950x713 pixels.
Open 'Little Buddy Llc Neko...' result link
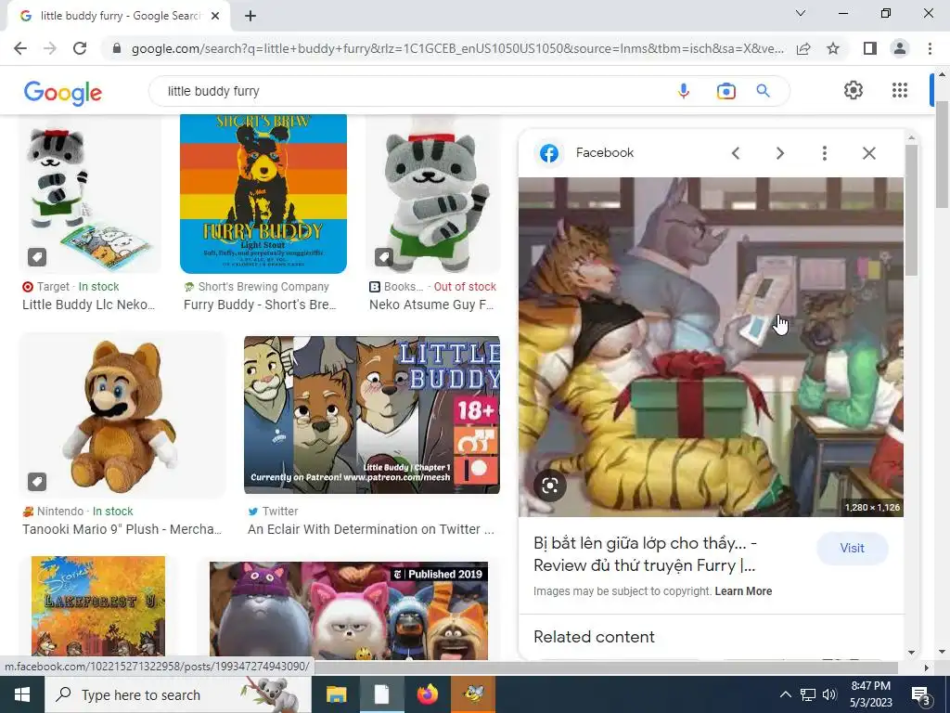point(88,305)
